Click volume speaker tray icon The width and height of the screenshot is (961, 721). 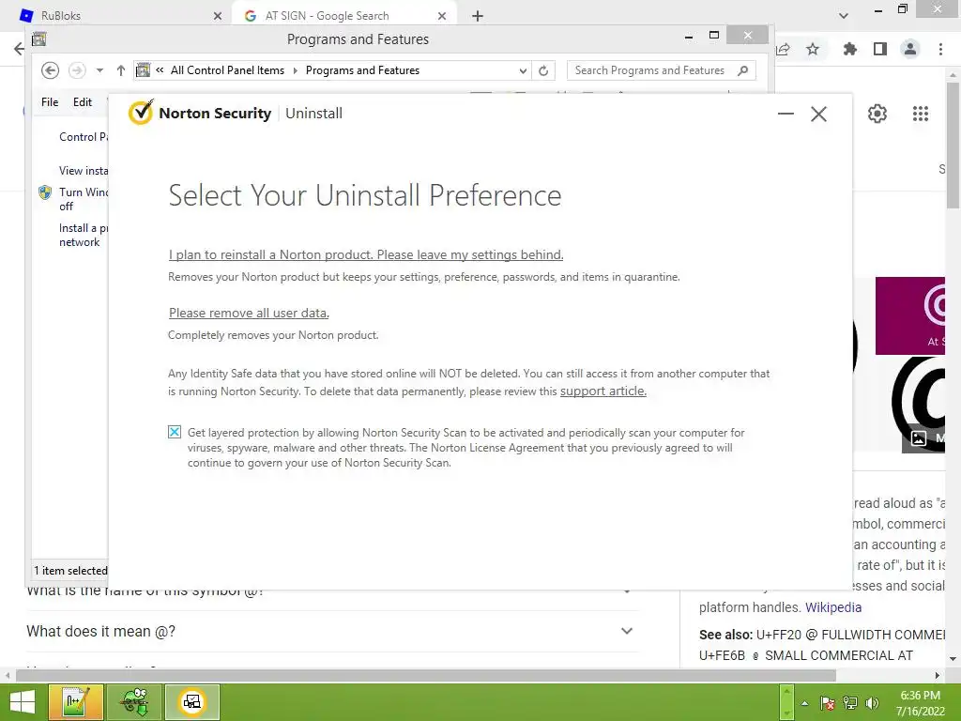(872, 703)
